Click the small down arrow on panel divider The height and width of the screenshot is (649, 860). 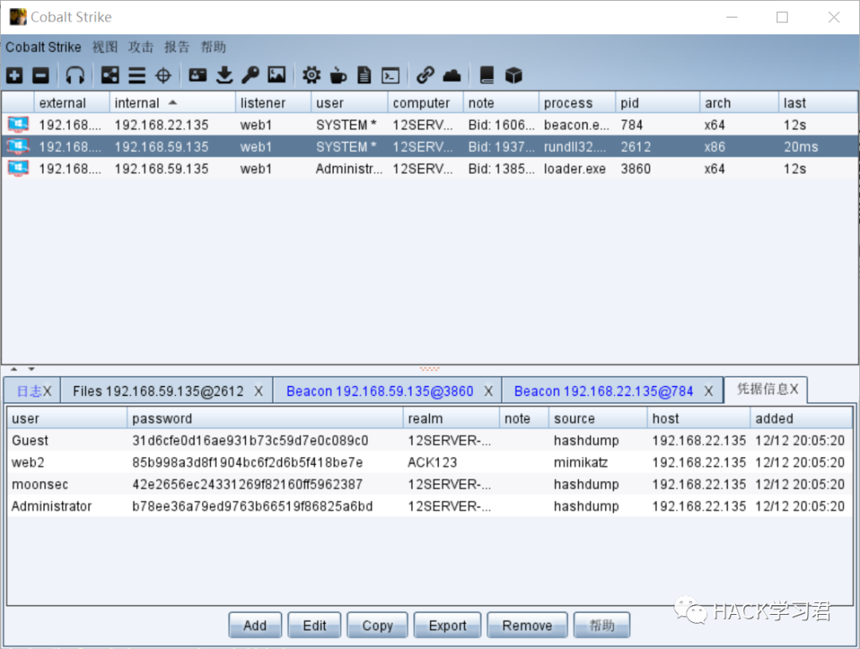pos(31,369)
